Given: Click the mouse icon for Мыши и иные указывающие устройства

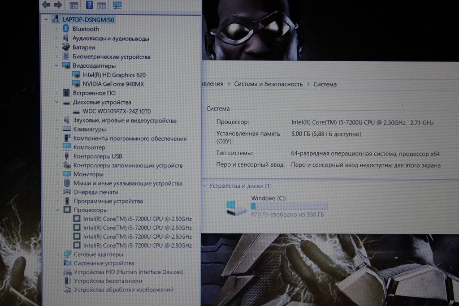Looking at the screenshot, I should (x=67, y=183).
